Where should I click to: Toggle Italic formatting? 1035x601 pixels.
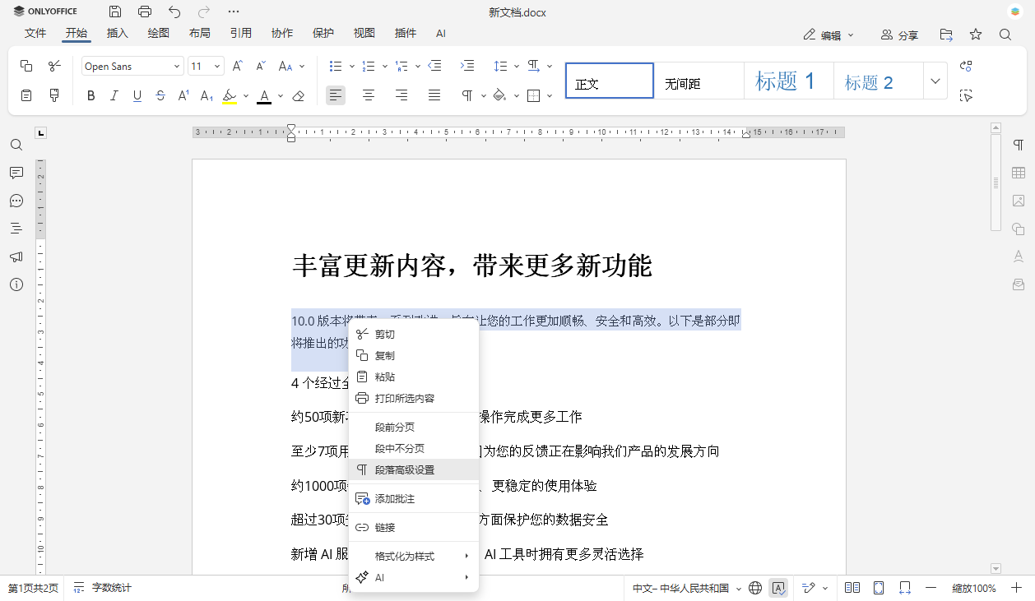(114, 96)
